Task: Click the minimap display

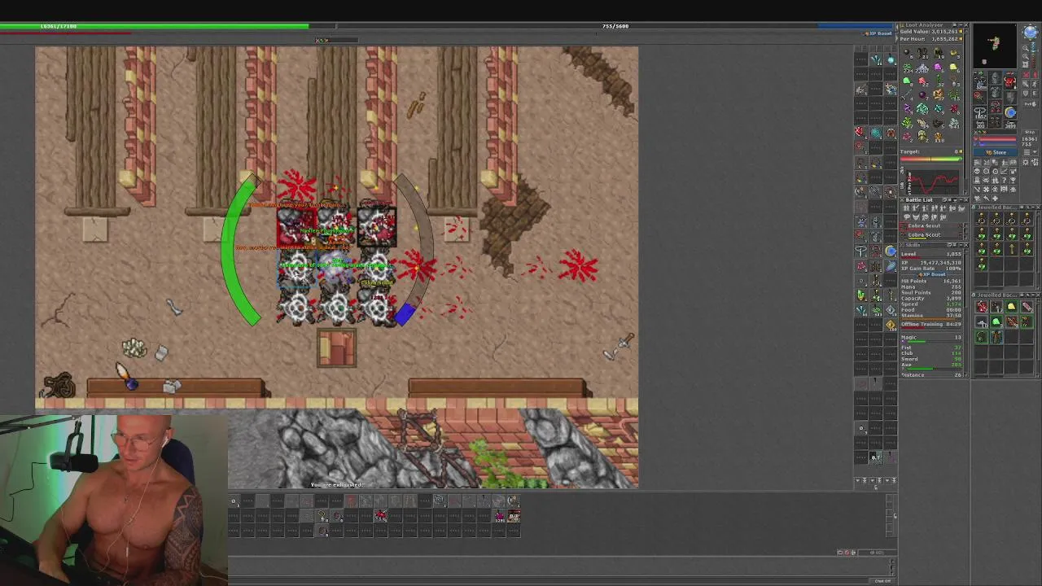Action: (995, 46)
